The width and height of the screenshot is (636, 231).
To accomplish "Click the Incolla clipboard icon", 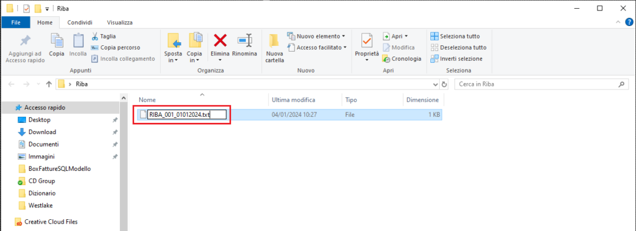I will 78,40.
